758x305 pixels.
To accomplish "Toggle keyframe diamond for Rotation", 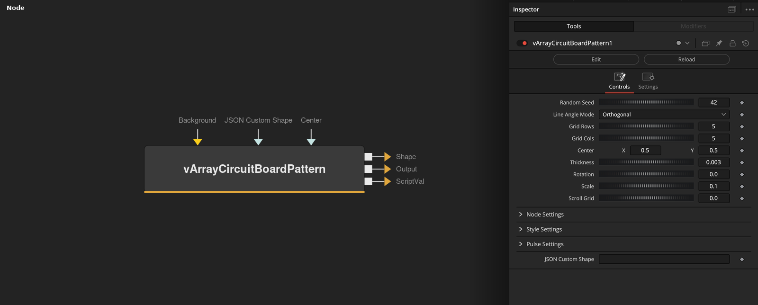I will [x=742, y=174].
